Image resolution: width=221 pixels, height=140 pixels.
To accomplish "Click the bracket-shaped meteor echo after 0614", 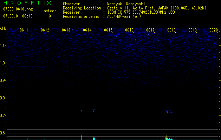I will 94,111.
